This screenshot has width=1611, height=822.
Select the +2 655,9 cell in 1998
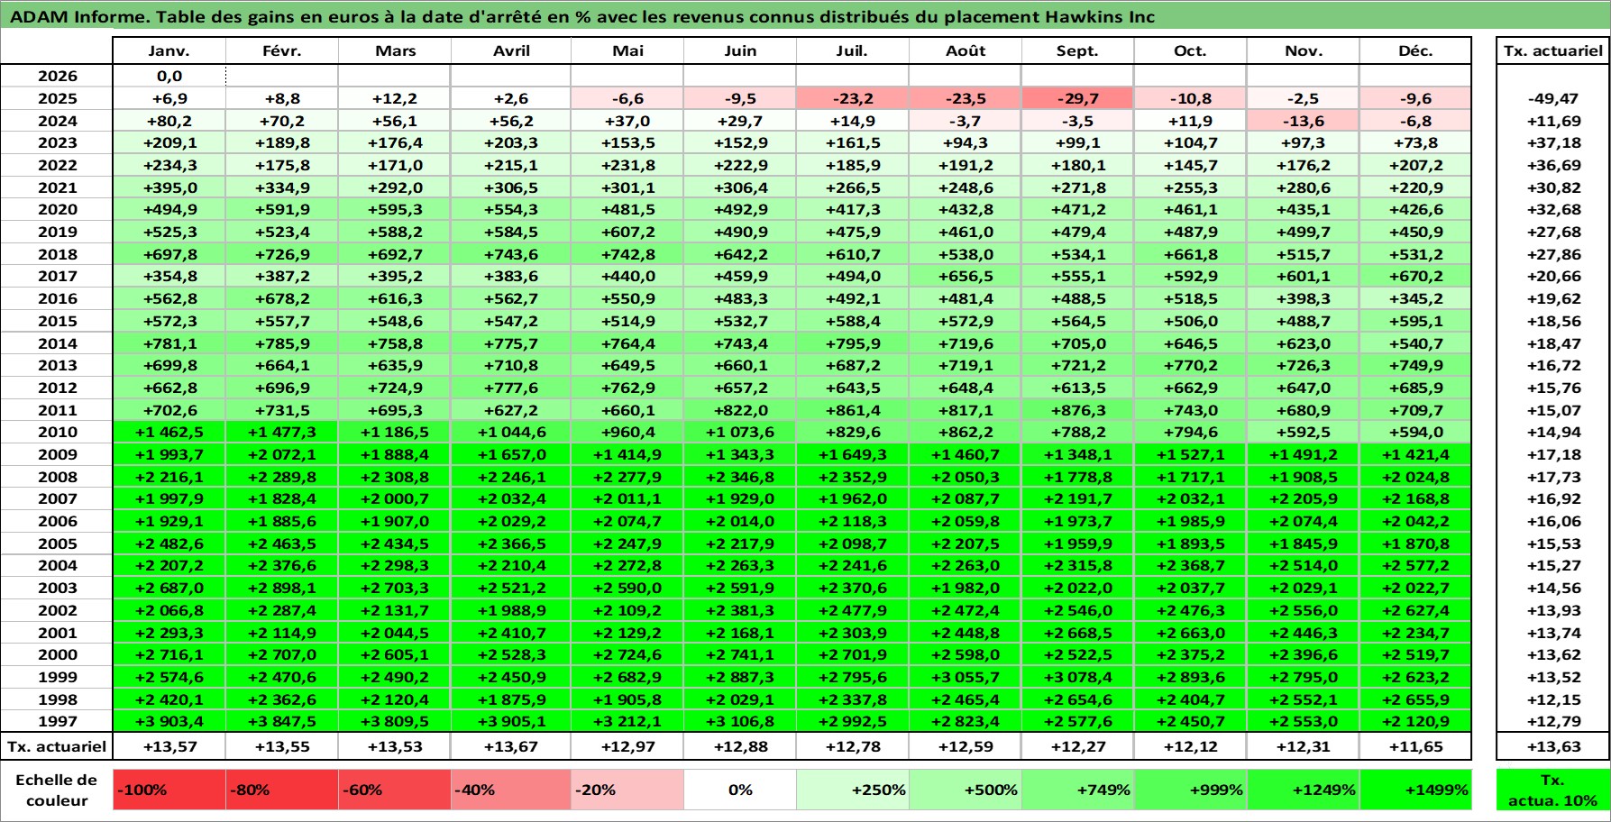pyautogui.click(x=1415, y=699)
